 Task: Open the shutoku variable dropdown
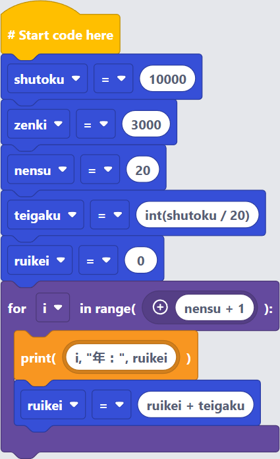(47, 79)
